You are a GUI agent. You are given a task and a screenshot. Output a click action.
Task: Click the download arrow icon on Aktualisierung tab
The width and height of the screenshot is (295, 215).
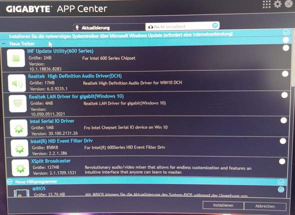pyautogui.click(x=77, y=28)
